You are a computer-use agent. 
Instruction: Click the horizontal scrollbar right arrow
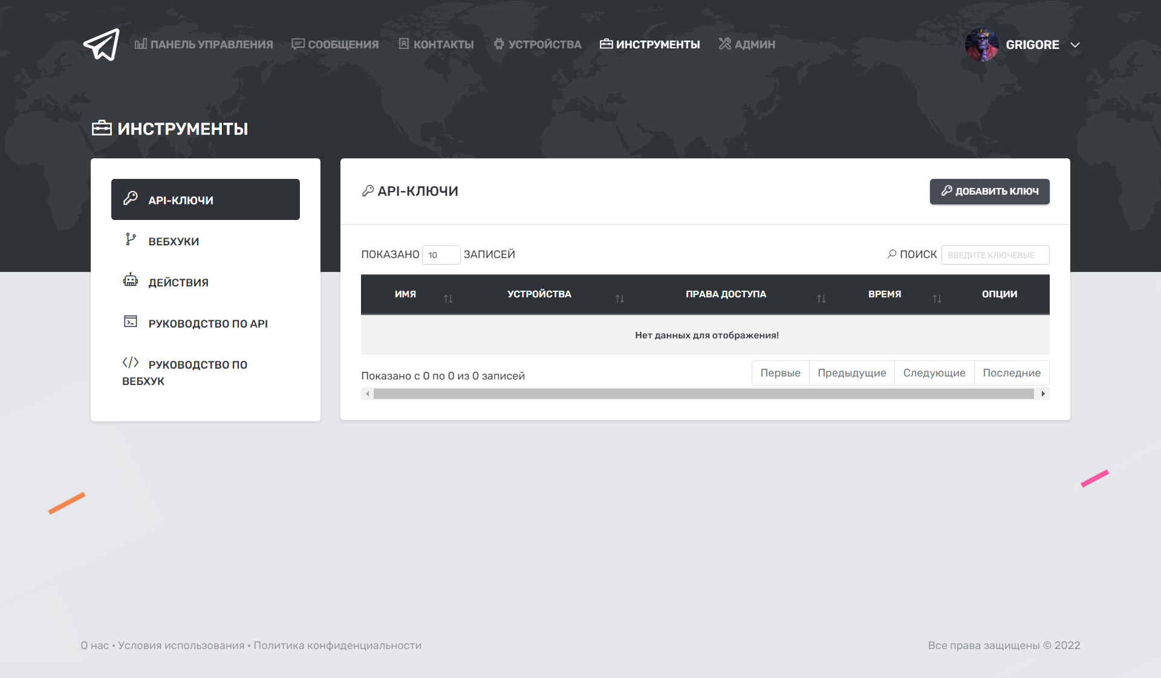pyautogui.click(x=1043, y=394)
